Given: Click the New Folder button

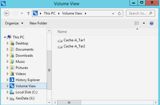Looking at the screenshot, I should pos(38,23).
